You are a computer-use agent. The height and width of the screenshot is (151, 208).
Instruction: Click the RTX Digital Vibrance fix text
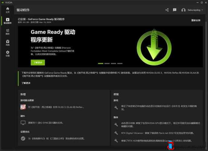(x=158, y=133)
